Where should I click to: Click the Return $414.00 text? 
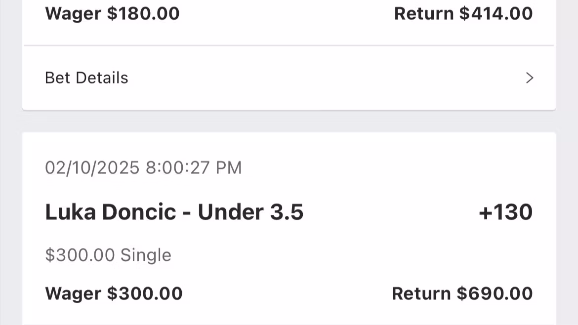(463, 13)
